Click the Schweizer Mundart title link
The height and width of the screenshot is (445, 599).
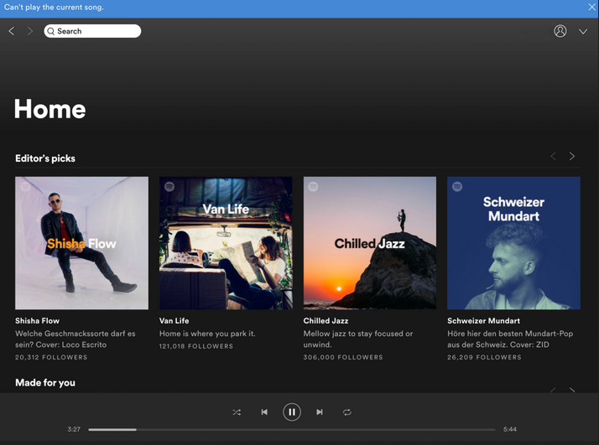tap(483, 321)
